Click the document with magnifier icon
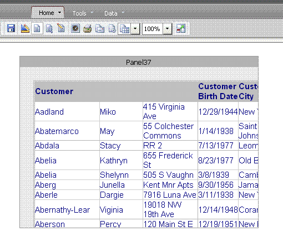283x252 pixels. pyautogui.click(x=49, y=29)
